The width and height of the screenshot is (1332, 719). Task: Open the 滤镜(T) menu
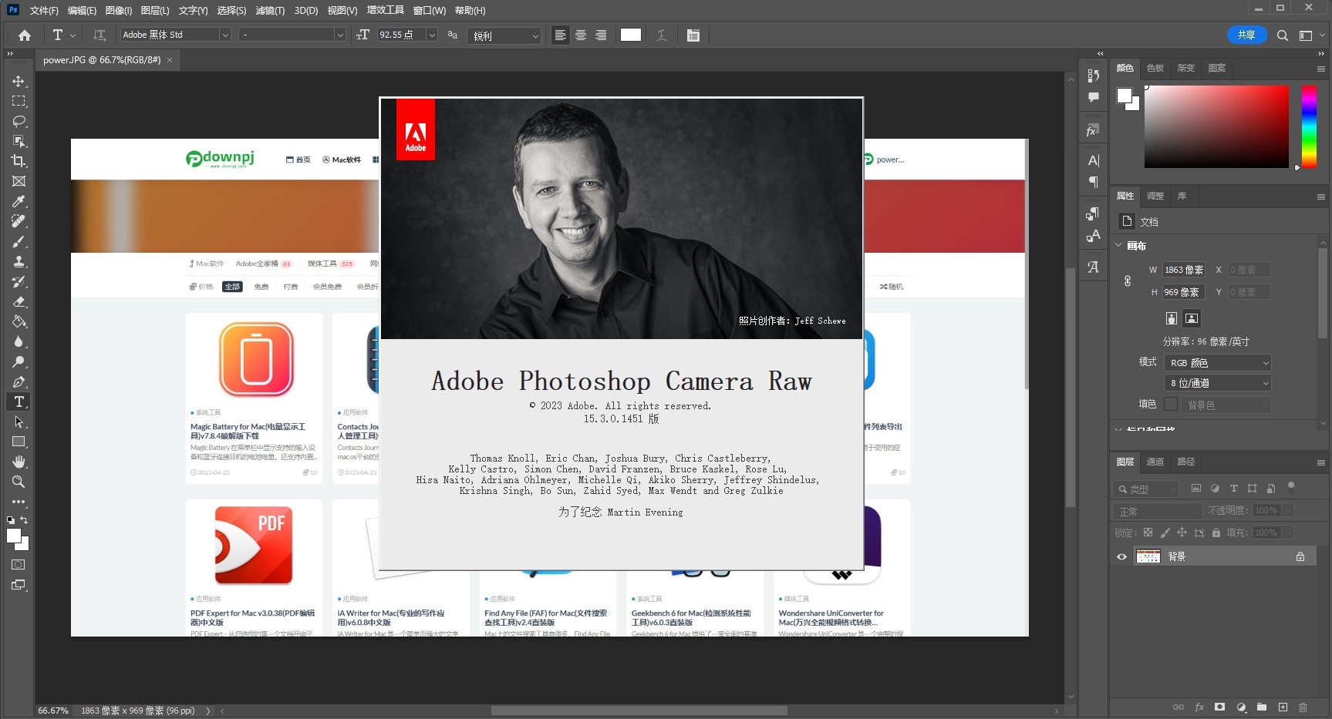[270, 11]
